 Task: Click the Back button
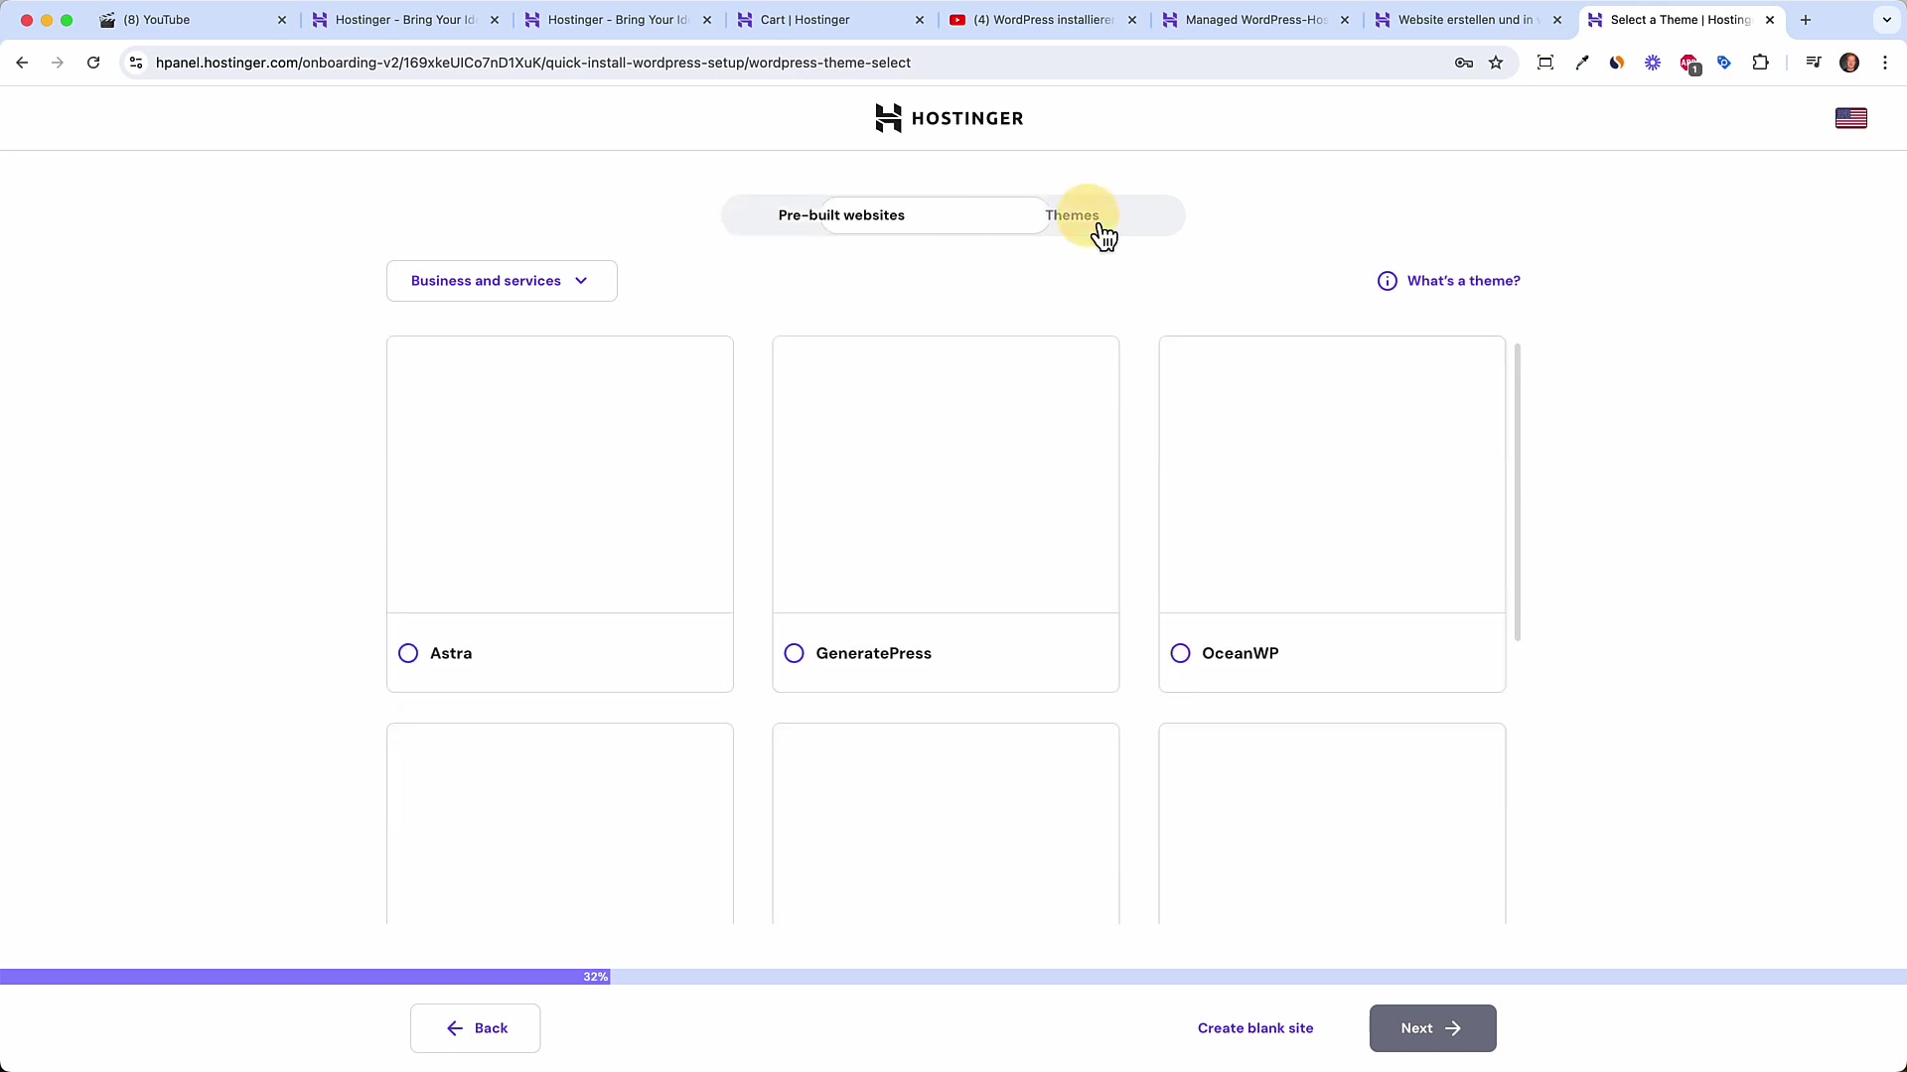(x=475, y=1028)
